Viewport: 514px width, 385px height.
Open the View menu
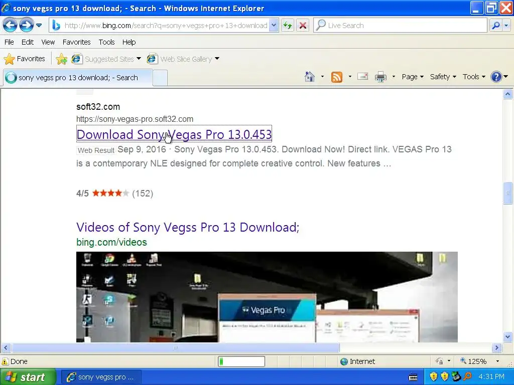click(x=48, y=42)
